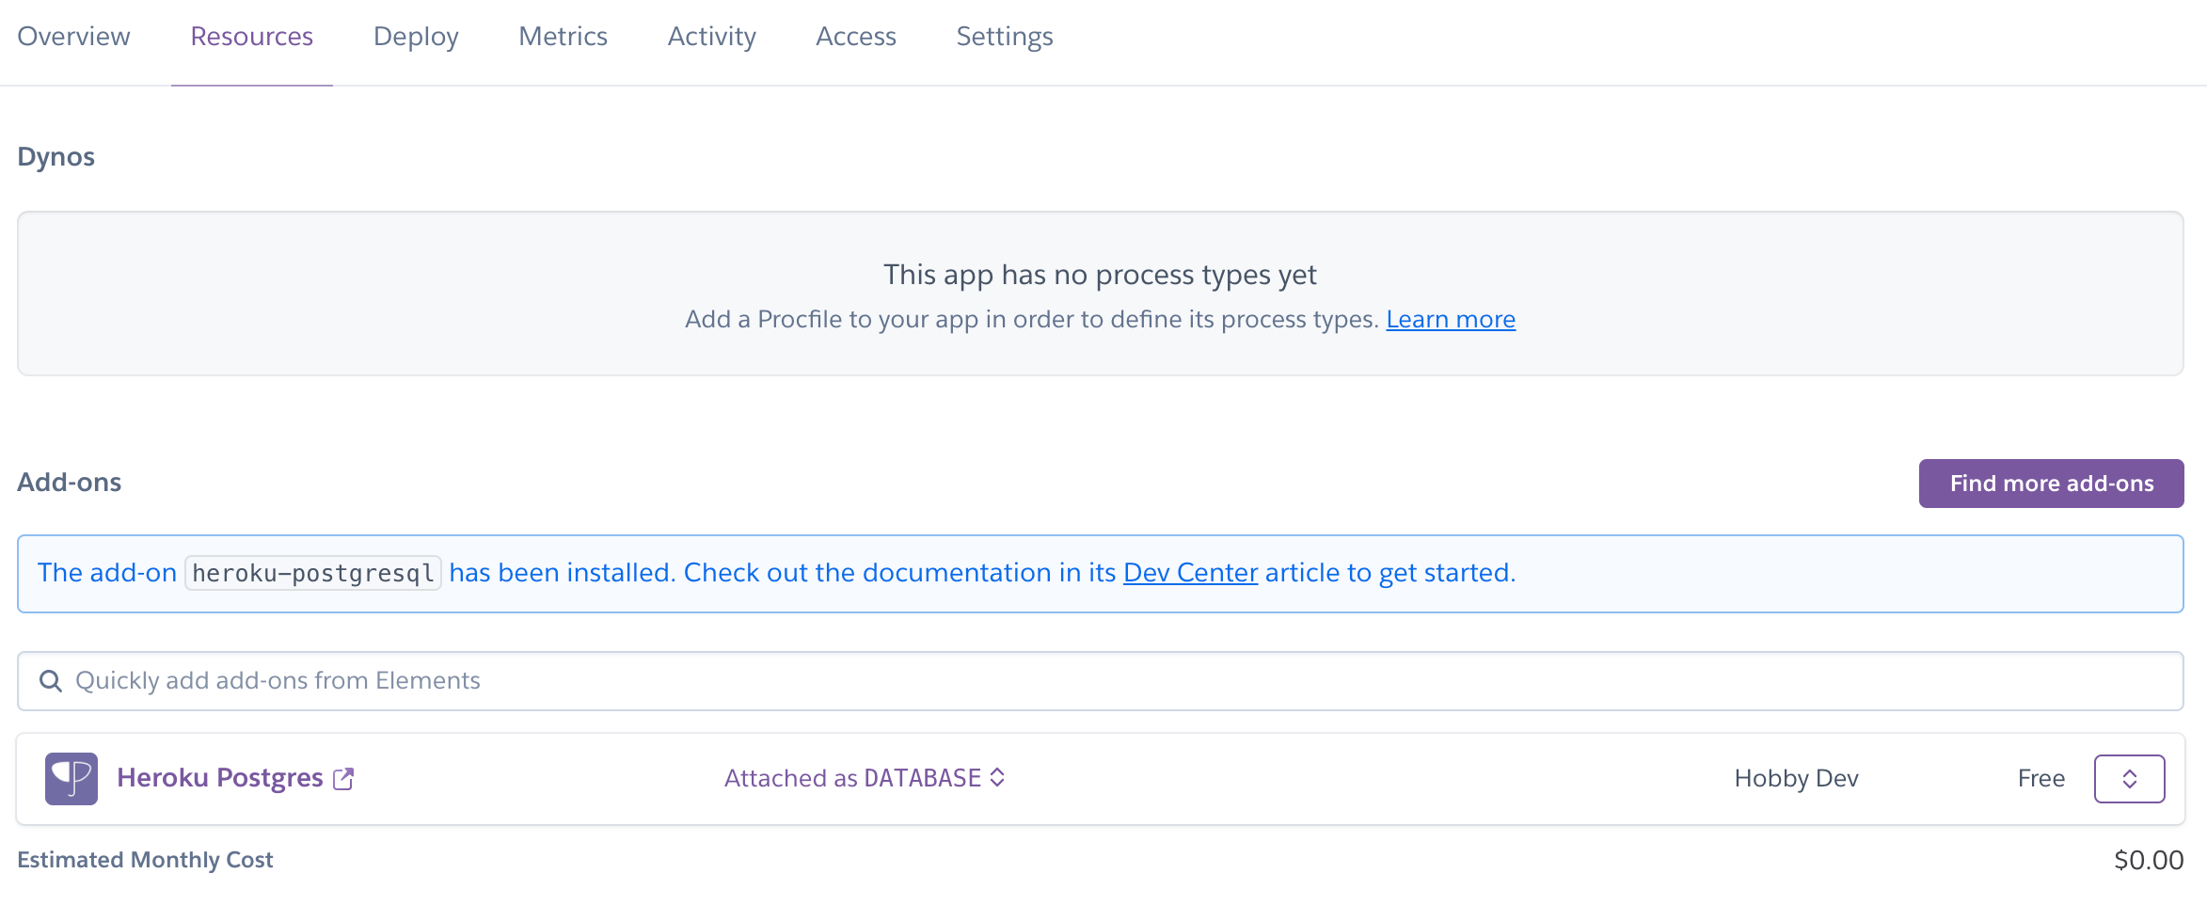
Task: Click the magnifying glass search icon
Action: point(51,681)
